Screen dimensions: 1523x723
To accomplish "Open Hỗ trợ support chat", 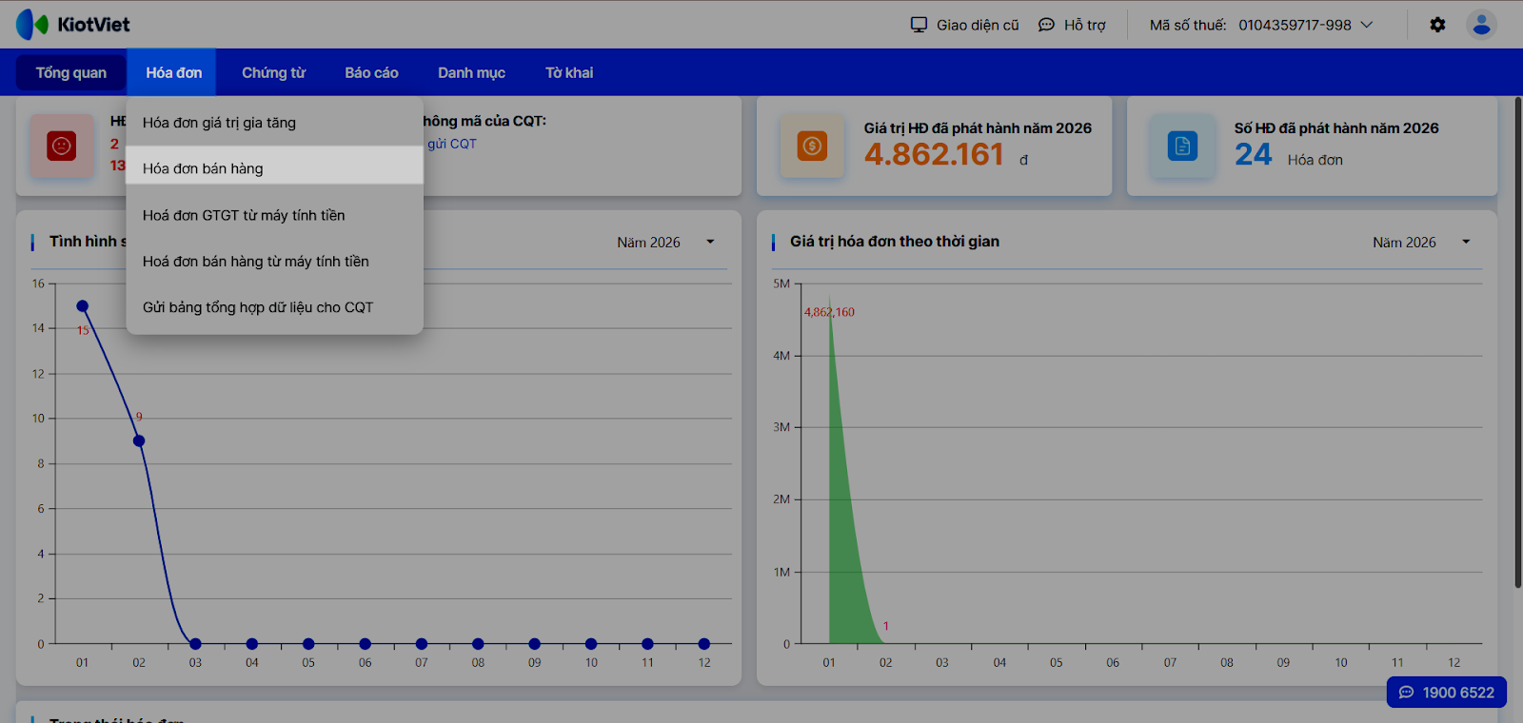I will click(x=1072, y=25).
